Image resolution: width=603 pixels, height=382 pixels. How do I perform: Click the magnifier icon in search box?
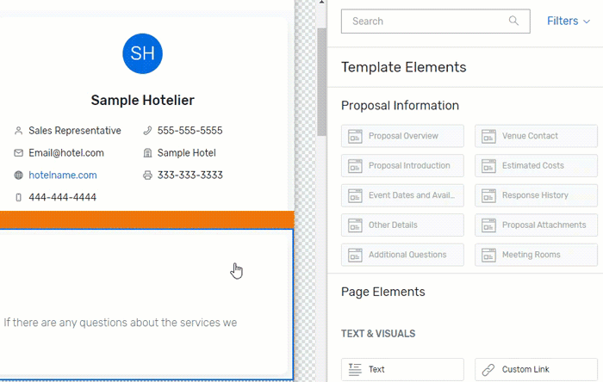pos(514,22)
